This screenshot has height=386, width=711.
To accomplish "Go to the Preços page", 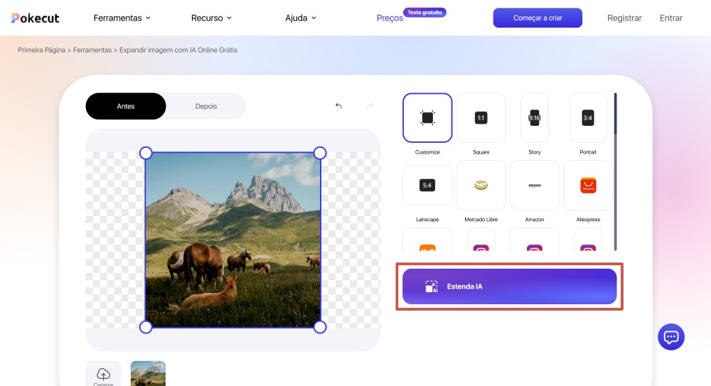I will pyautogui.click(x=390, y=18).
